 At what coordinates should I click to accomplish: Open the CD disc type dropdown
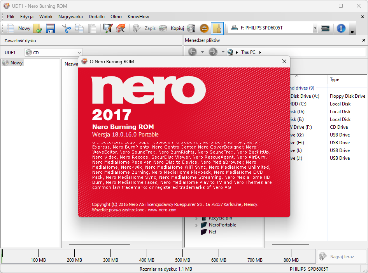click(54, 52)
